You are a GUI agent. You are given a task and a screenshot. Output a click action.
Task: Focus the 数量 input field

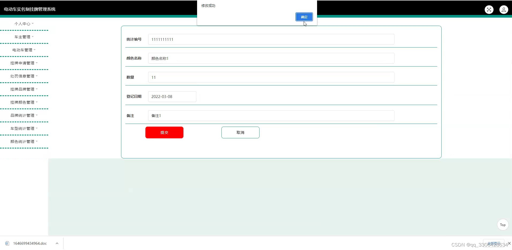[x=271, y=77]
